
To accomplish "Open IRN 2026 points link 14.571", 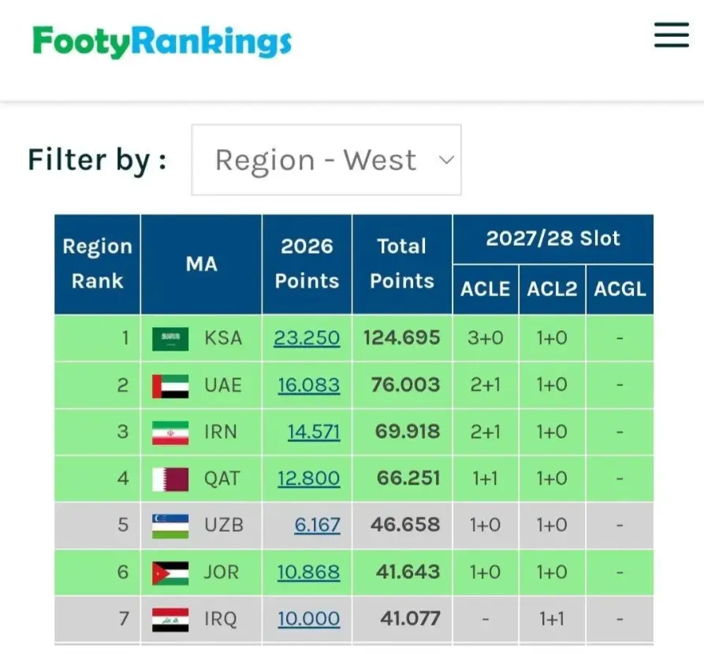I will 314,432.
